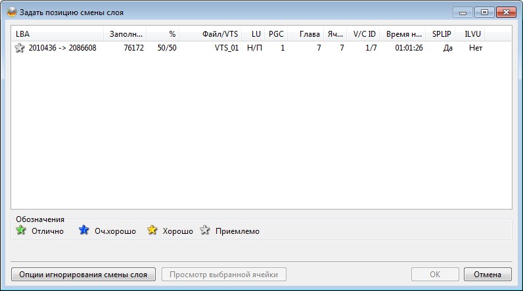The image size is (523, 291).
Task: Maximize the dialog window
Action: pyautogui.click(x=484, y=12)
